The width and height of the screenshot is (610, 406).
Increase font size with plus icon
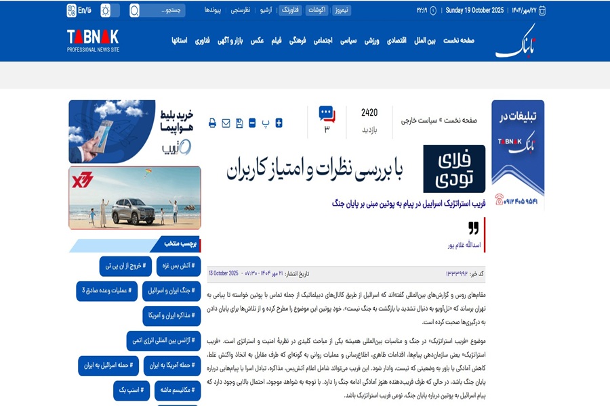coord(279,123)
